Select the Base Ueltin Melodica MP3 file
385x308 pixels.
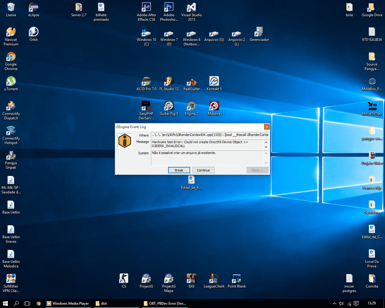point(11,259)
